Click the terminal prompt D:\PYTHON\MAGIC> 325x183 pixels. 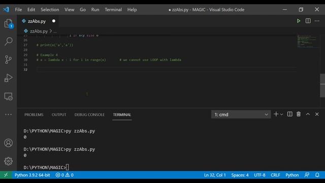(45, 167)
